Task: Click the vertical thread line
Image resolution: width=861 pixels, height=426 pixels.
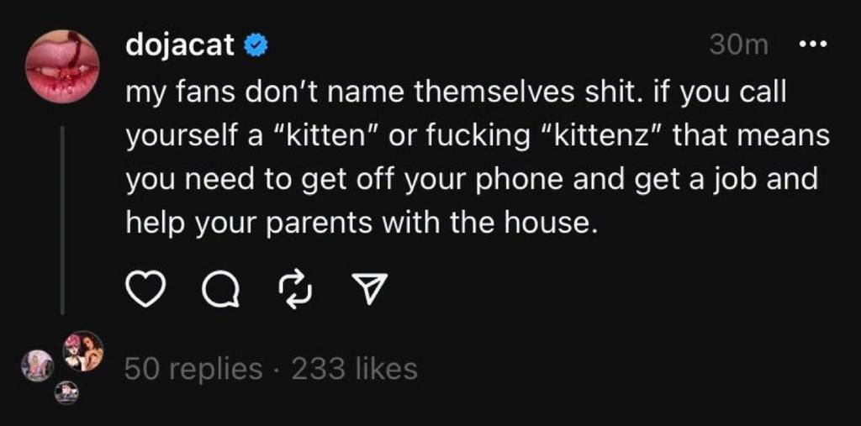Action: pos(63,220)
